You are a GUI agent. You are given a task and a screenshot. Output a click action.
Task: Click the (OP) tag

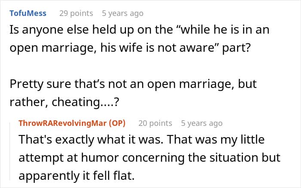(x=117, y=123)
